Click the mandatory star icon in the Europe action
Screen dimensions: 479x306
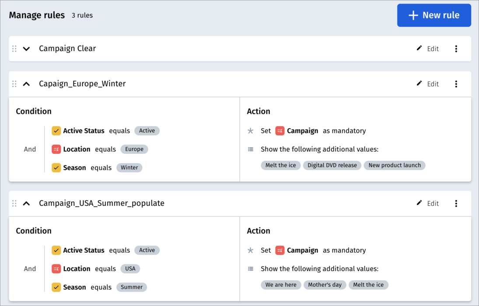click(251, 130)
